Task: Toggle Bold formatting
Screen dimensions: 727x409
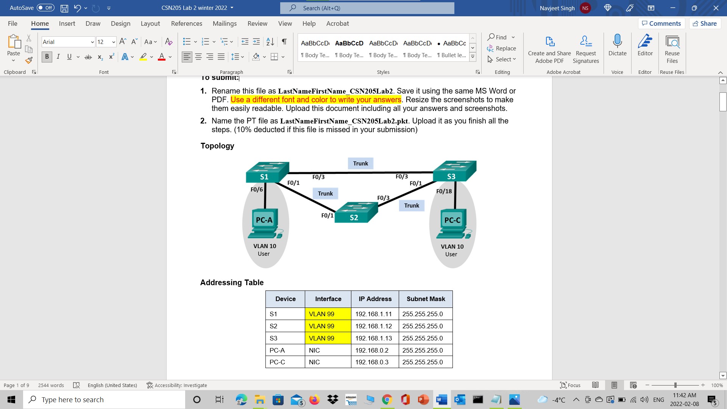Action: tap(46, 56)
